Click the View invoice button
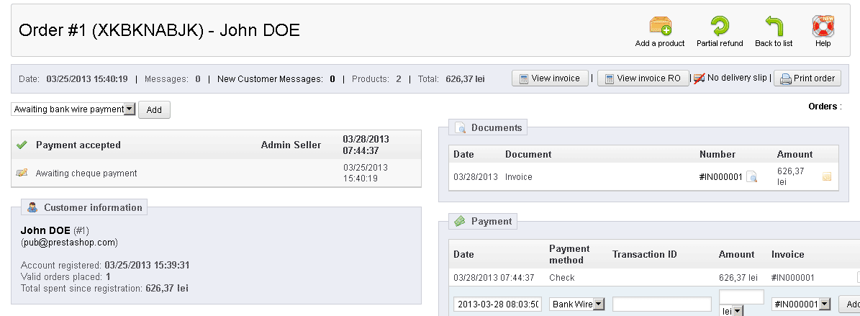 pos(551,78)
